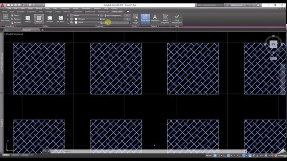Switch to the Model layout tab
This screenshot has height=161, width=287.
click(6, 155)
